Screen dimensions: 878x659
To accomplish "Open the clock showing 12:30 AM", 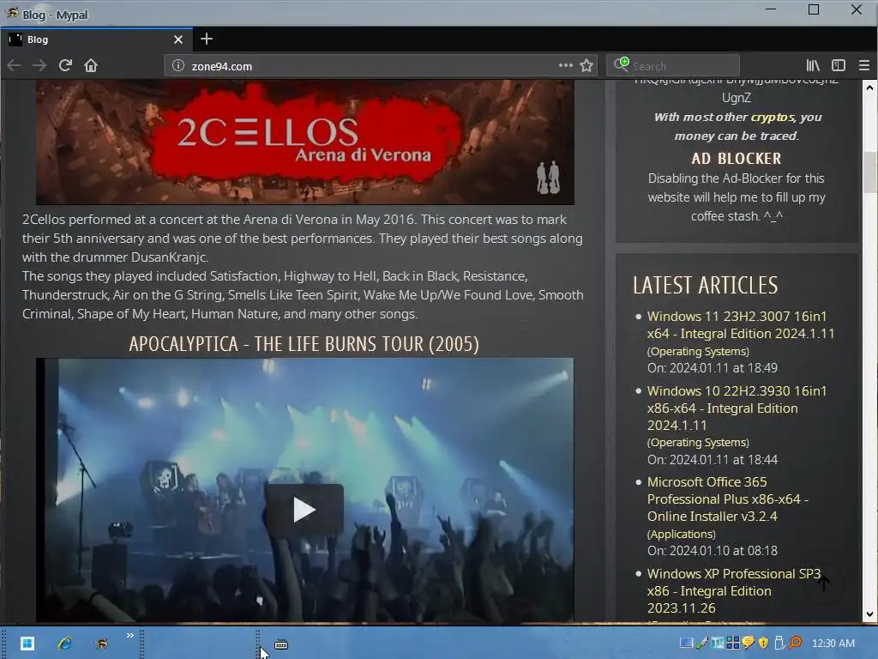I will [x=833, y=644].
